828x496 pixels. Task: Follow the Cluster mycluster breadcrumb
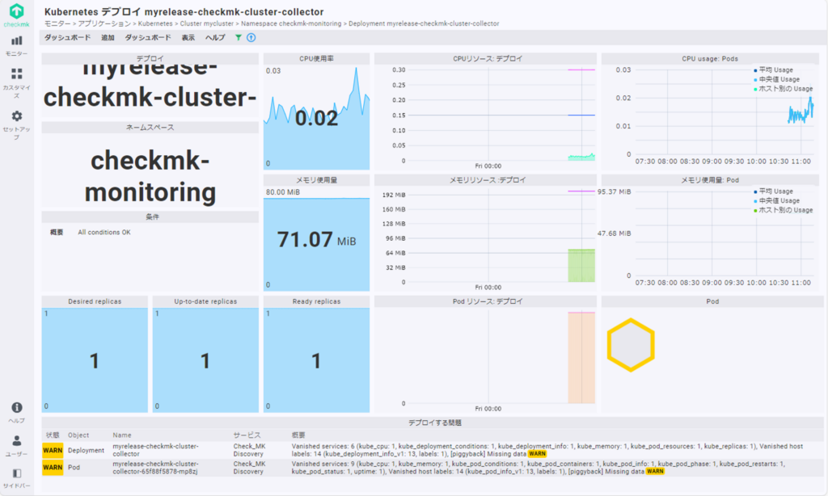click(x=206, y=23)
